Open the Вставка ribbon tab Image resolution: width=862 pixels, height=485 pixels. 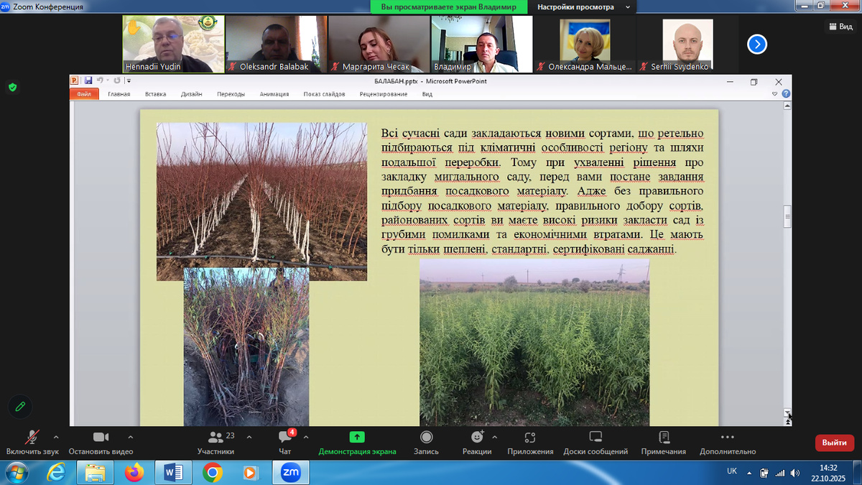tap(155, 94)
